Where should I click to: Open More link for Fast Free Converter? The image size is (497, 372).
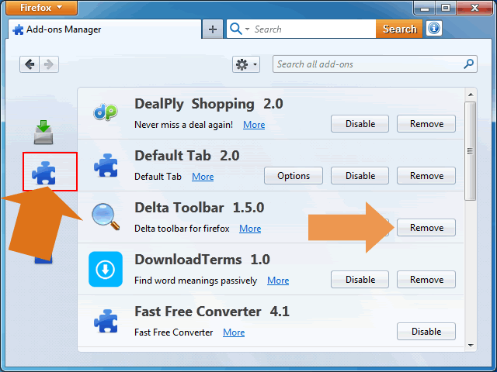234,332
